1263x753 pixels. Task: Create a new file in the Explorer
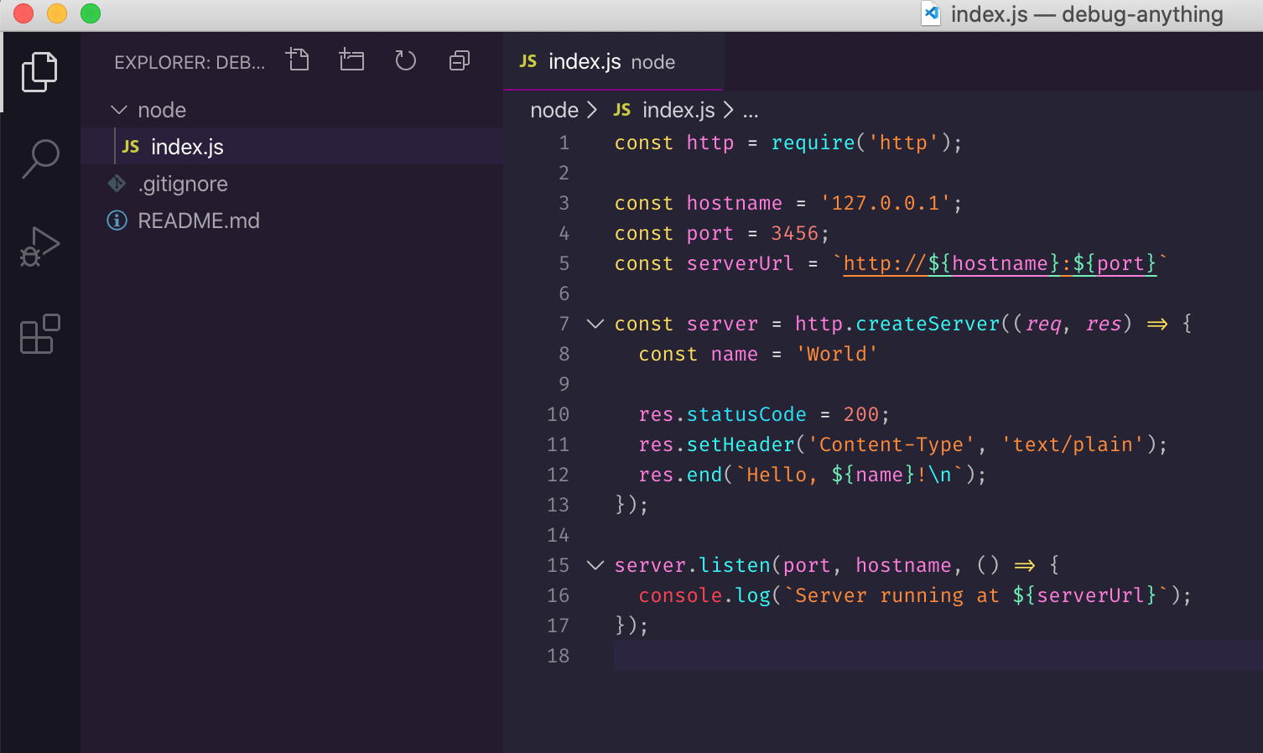pyautogui.click(x=298, y=60)
